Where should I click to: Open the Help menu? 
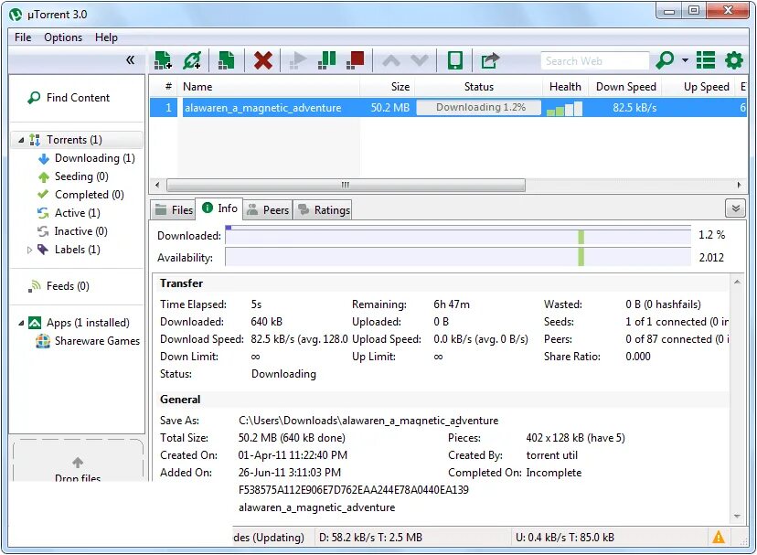click(106, 37)
